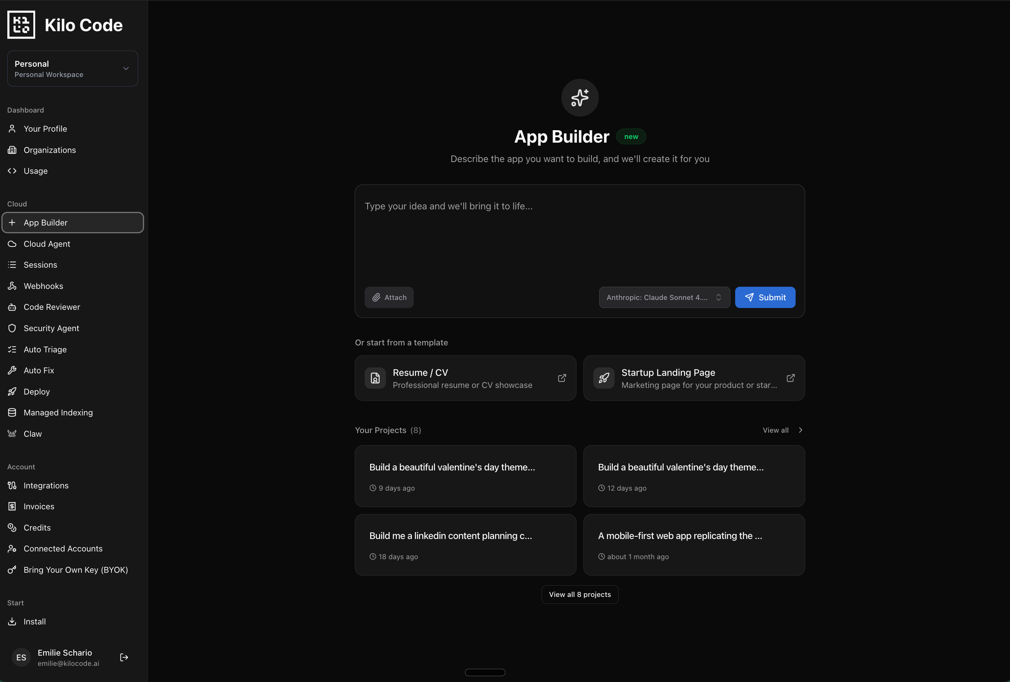
Task: Open Resume / CV template external link icon
Action: coord(562,378)
